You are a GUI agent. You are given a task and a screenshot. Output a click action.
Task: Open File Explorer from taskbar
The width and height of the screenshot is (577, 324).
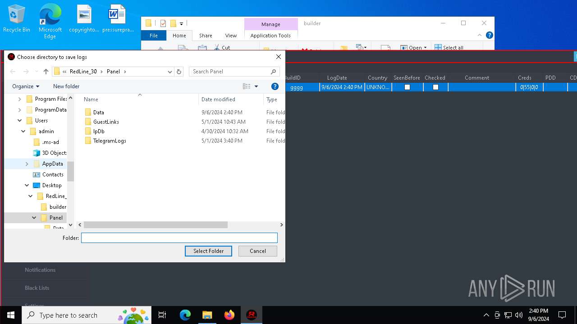(x=207, y=315)
